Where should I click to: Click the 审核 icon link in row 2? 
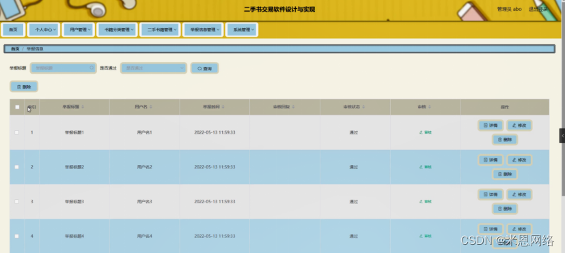point(425,167)
